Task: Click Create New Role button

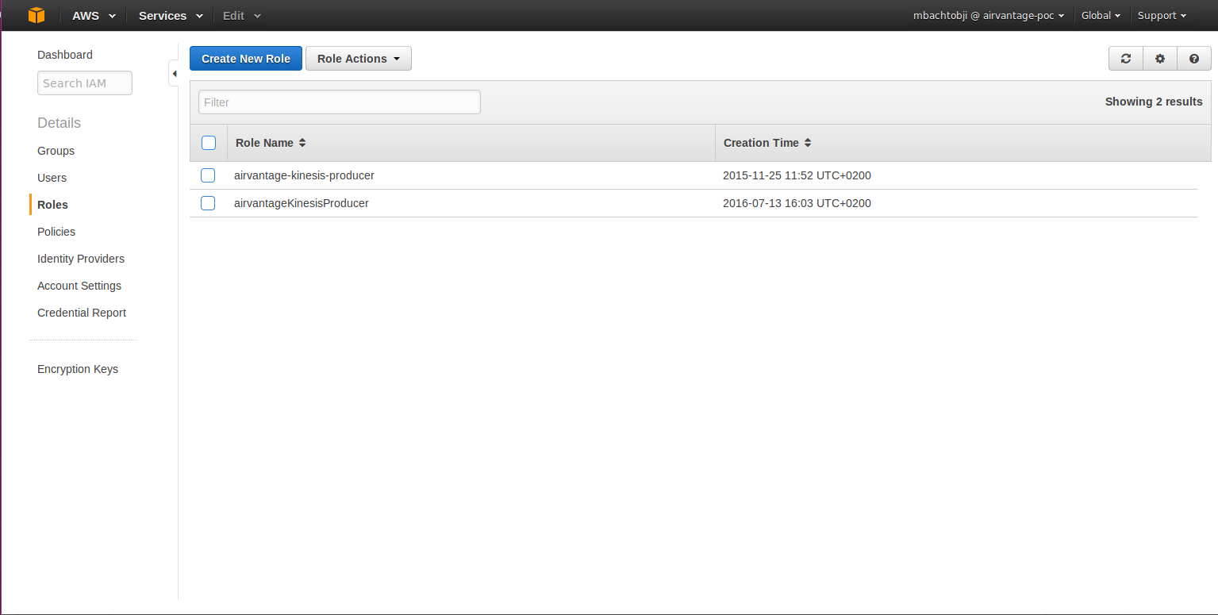Action: click(245, 59)
